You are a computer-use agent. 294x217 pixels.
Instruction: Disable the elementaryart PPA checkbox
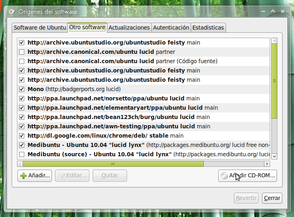click(x=22, y=108)
